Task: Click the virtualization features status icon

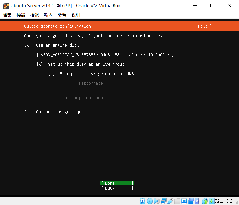Action: coord(197,201)
